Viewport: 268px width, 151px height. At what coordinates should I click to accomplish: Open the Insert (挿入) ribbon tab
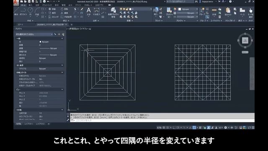click(x=31, y=5)
